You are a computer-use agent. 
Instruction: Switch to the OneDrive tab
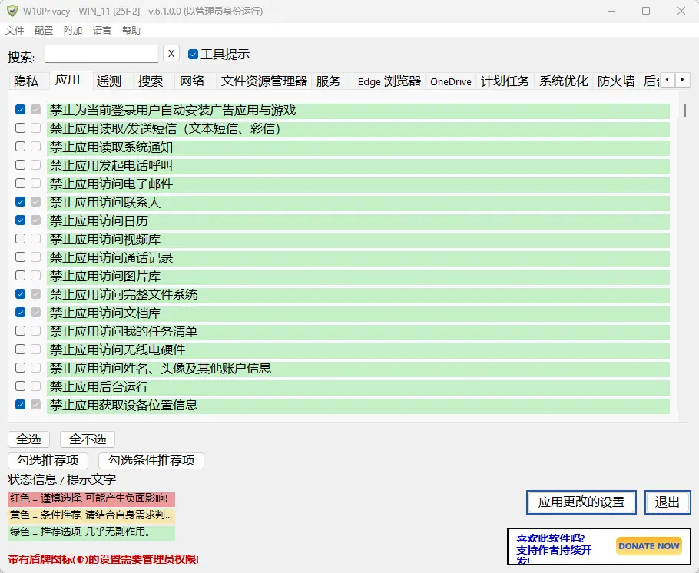coord(451,81)
